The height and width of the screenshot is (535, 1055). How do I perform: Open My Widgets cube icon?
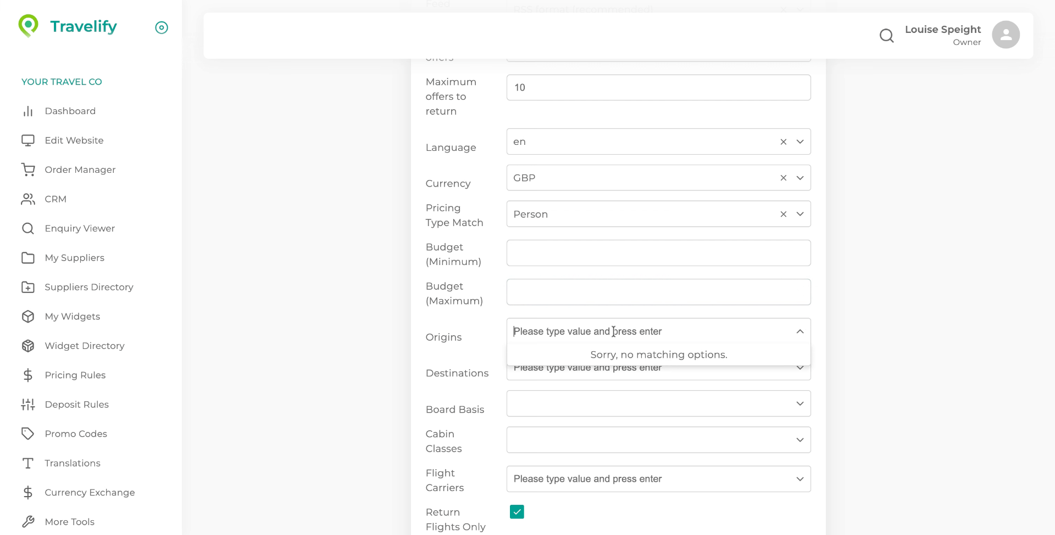[x=28, y=317]
